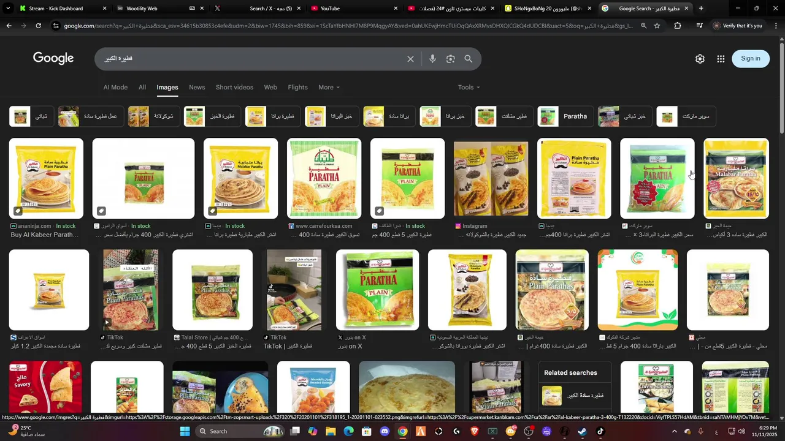Select the Paratha suggestion chip
This screenshot has height=441, width=785.
564,116
